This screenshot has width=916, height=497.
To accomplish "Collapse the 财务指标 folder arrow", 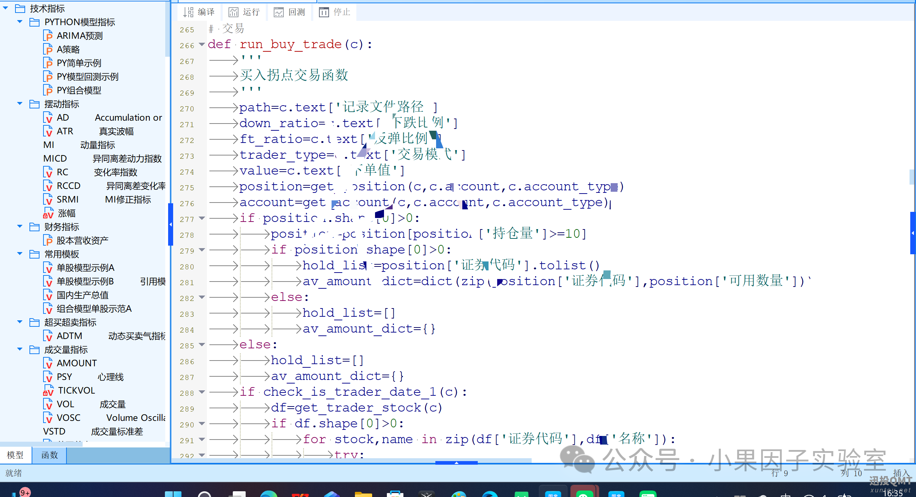I will point(20,226).
